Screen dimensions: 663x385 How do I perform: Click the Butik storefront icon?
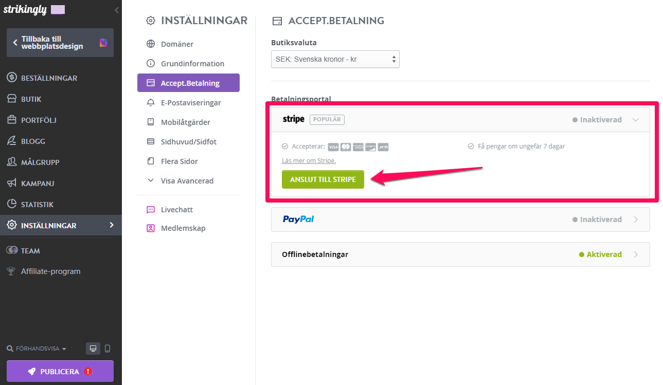pos(12,99)
